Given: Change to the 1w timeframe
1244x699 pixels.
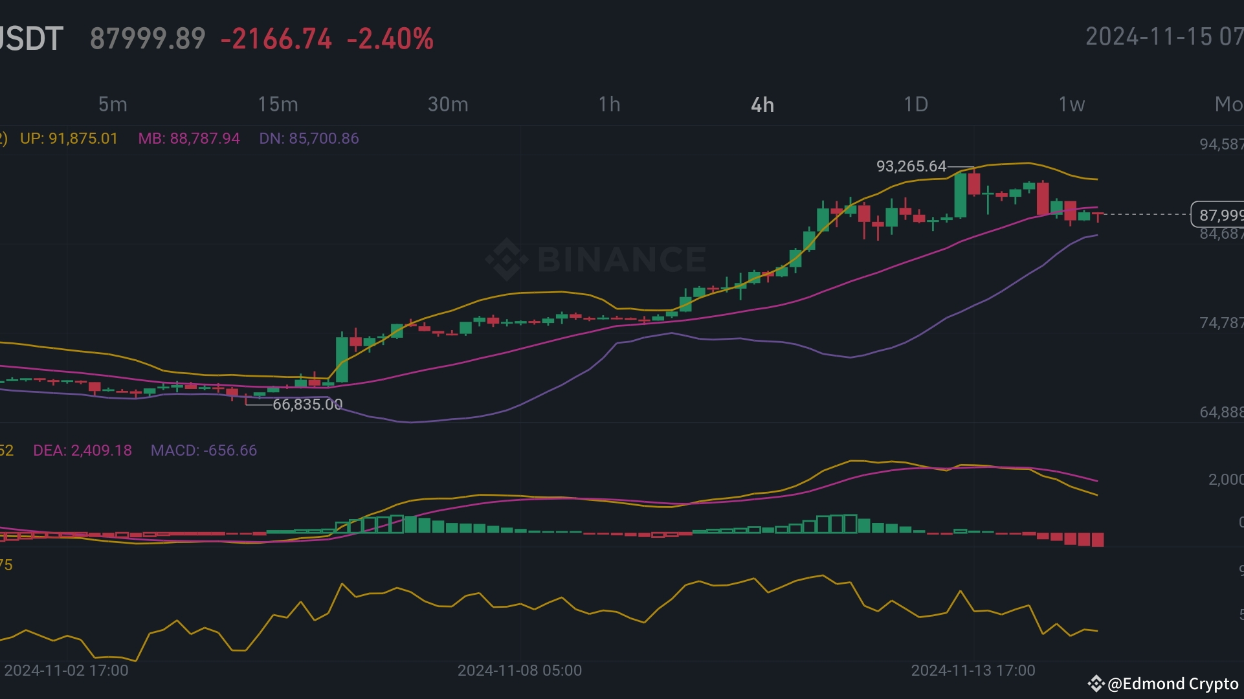Looking at the screenshot, I should pos(1071,104).
